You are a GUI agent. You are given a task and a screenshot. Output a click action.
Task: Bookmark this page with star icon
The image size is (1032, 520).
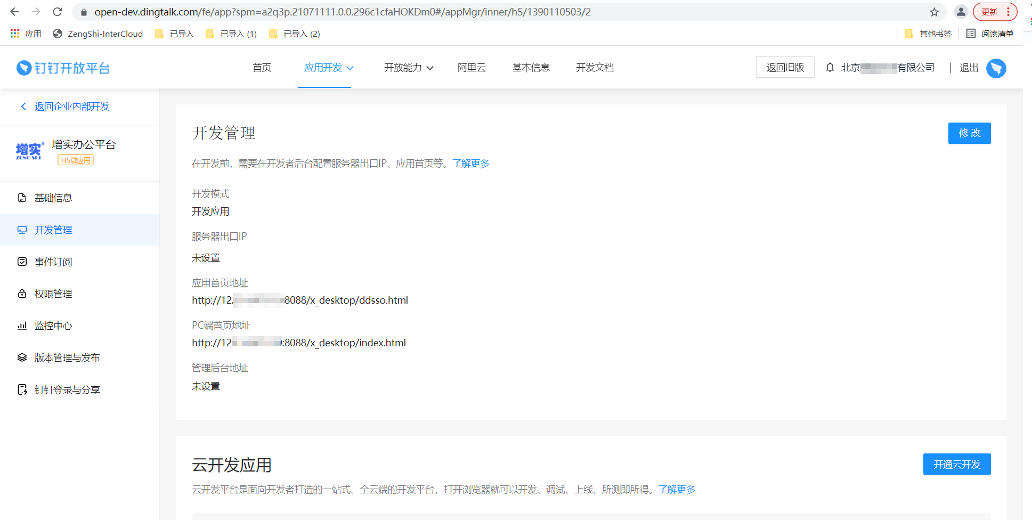coord(934,12)
